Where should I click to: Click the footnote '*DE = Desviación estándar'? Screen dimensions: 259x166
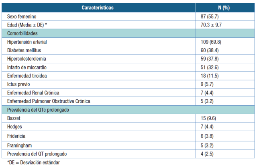click(33, 162)
